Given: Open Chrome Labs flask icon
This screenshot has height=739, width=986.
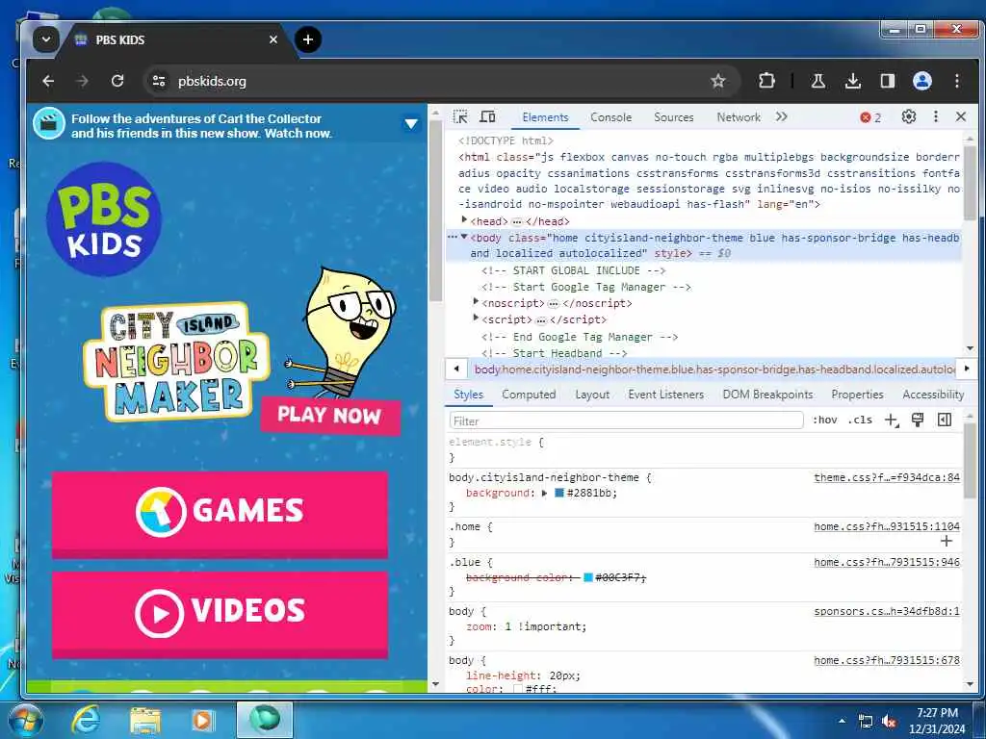Looking at the screenshot, I should (x=818, y=81).
